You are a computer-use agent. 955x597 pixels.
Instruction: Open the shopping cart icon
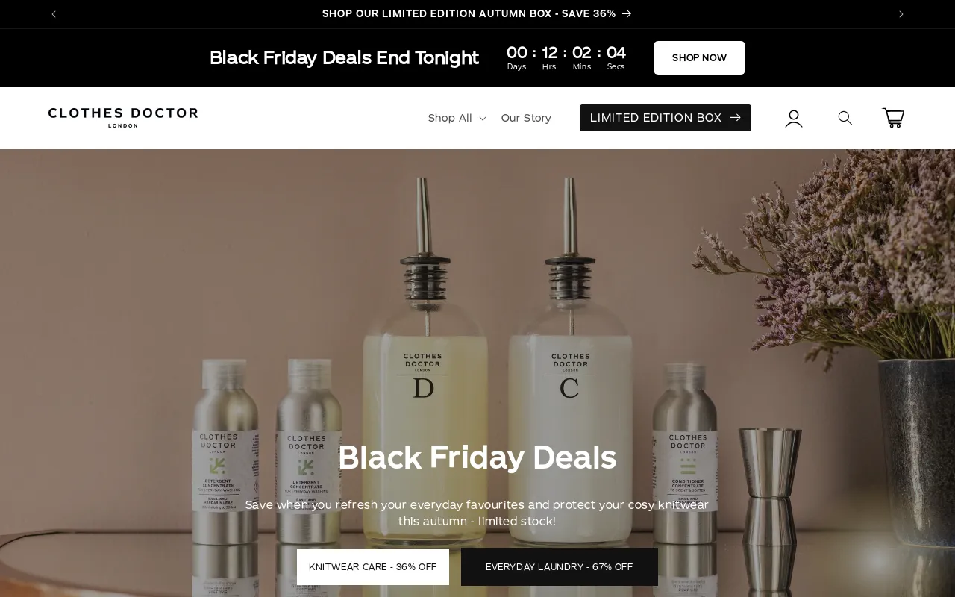(893, 118)
